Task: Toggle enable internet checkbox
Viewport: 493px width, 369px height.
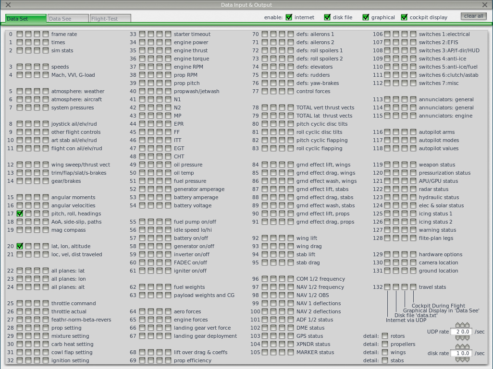Action: (289, 17)
